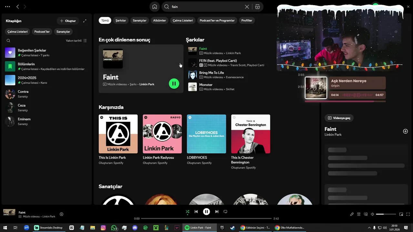The width and height of the screenshot is (413, 232).
Task: Enter full screen player mode
Action: (x=408, y=214)
